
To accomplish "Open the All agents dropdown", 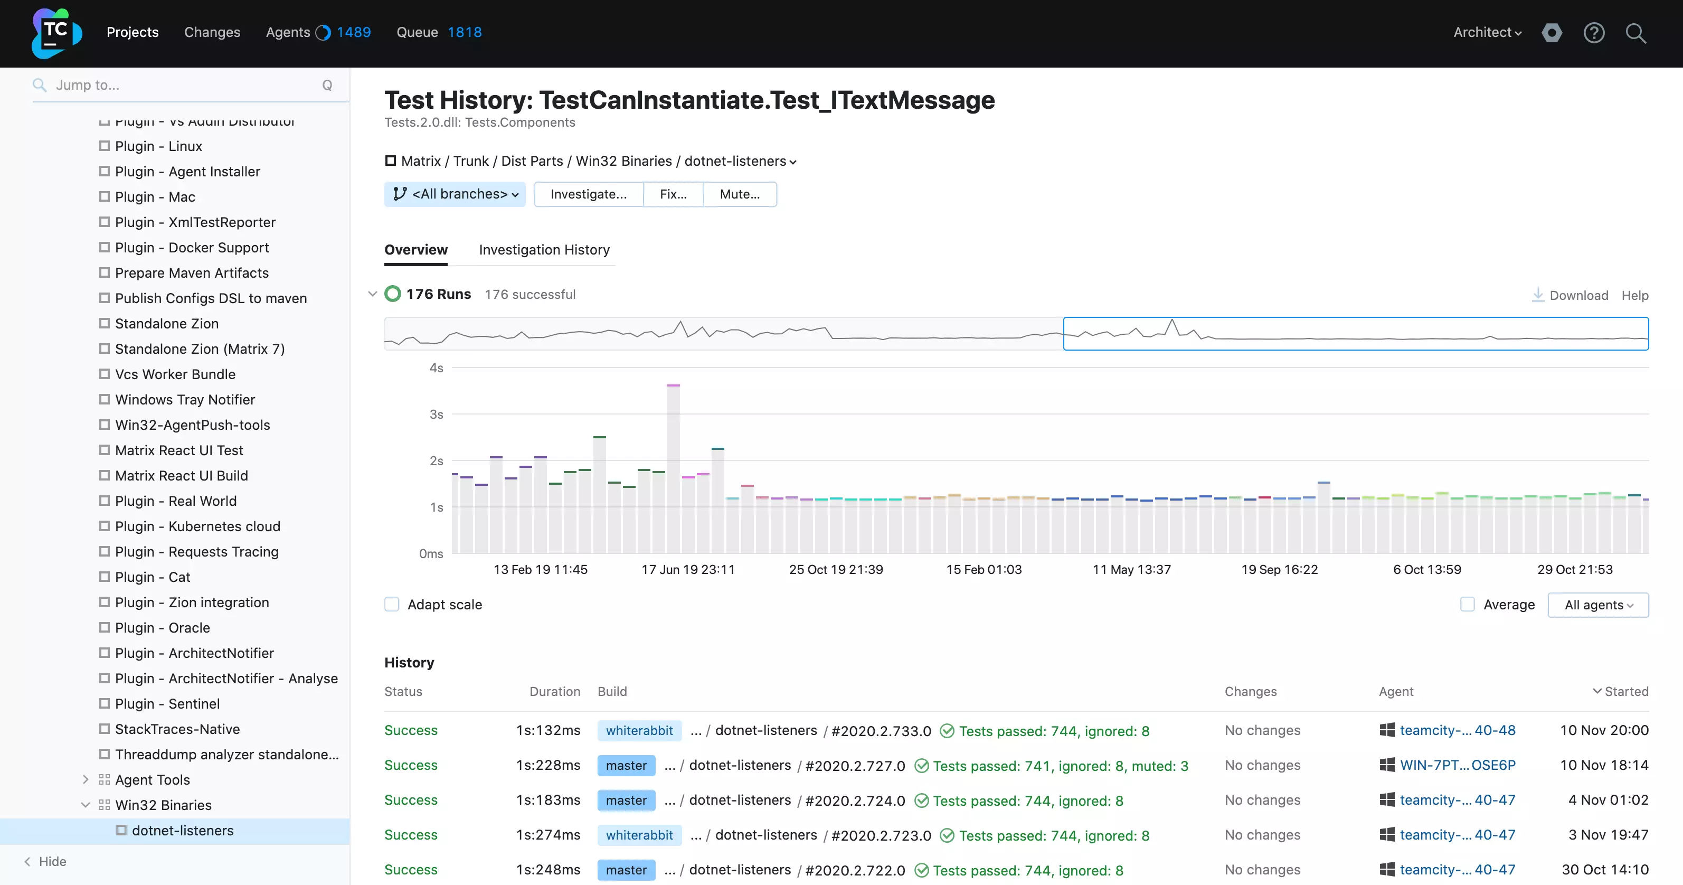I will [1597, 605].
